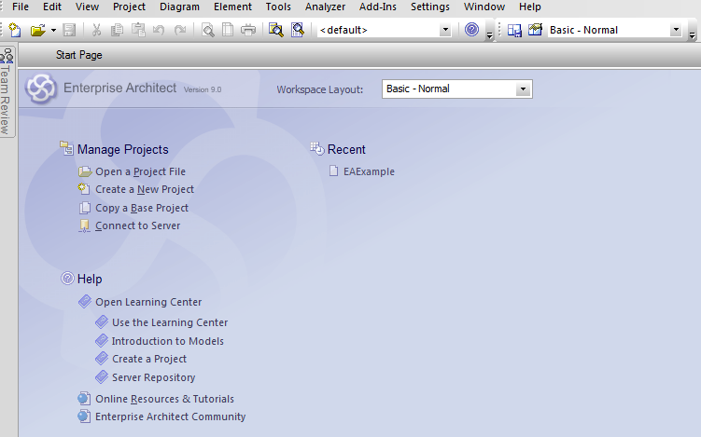Click the workspace layout chart icon
701x437 pixels.
pos(535,30)
